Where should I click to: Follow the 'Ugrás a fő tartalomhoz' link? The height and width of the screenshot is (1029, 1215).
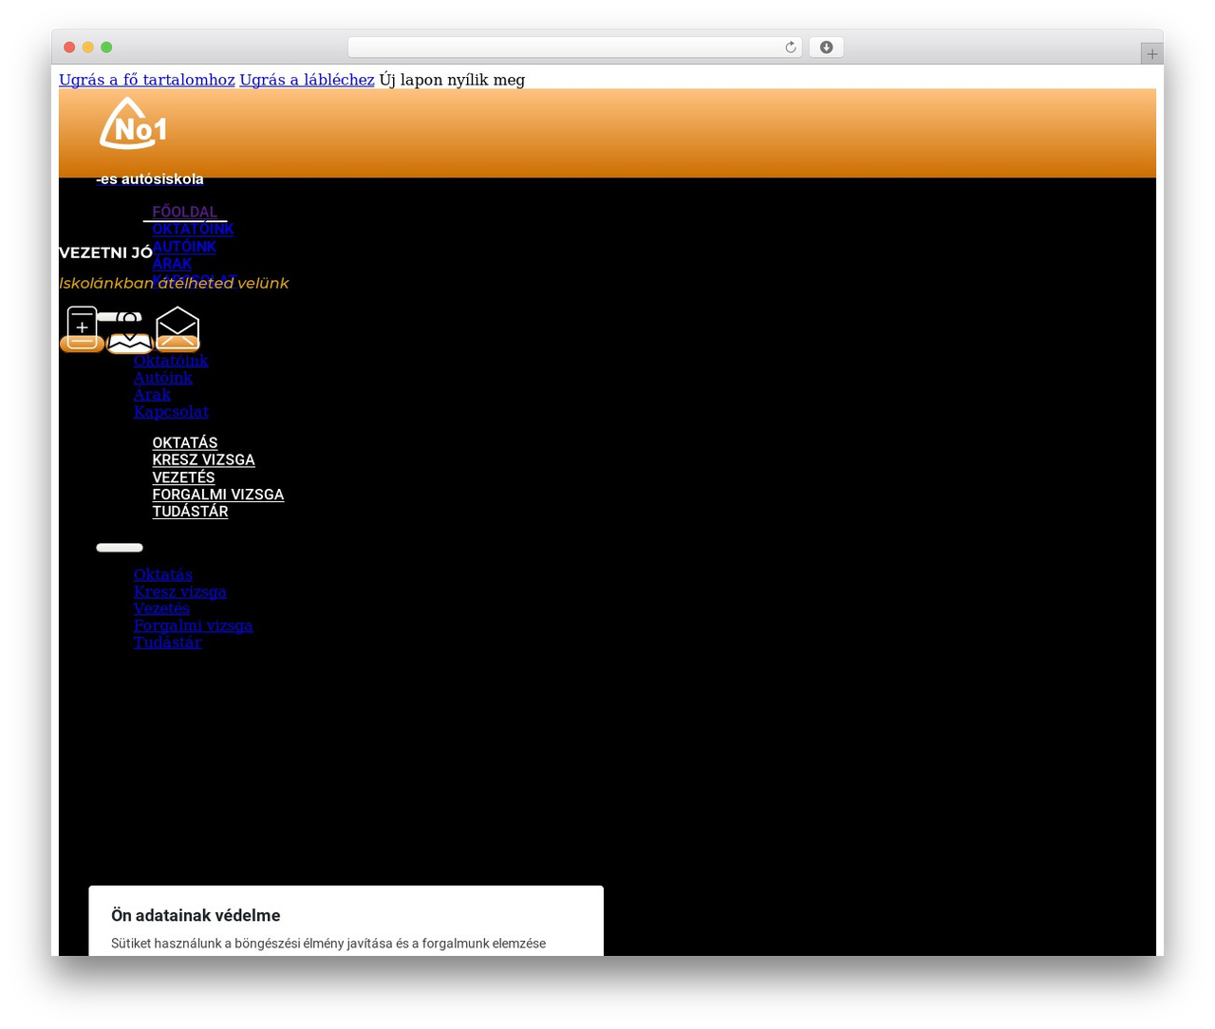(x=147, y=80)
